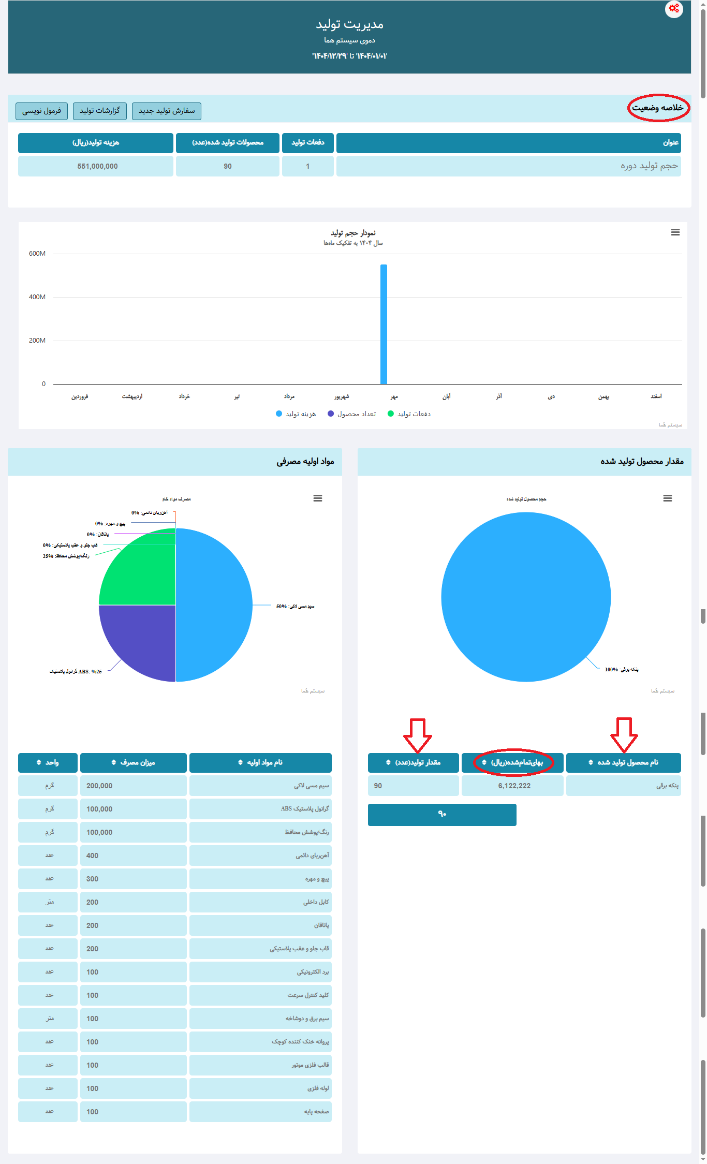Sort by بهای تمام شده(ریال) column
Screen dimensions: 707x1164
tap(512, 762)
